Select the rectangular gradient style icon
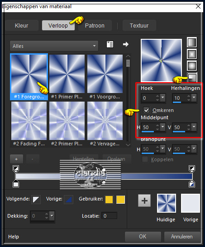205x247 pixels. (x=192, y=54)
